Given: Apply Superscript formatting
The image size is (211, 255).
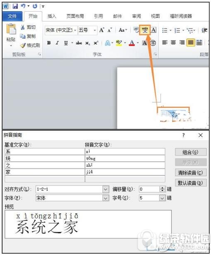Looking at the screenshot, I should coord(96,43).
